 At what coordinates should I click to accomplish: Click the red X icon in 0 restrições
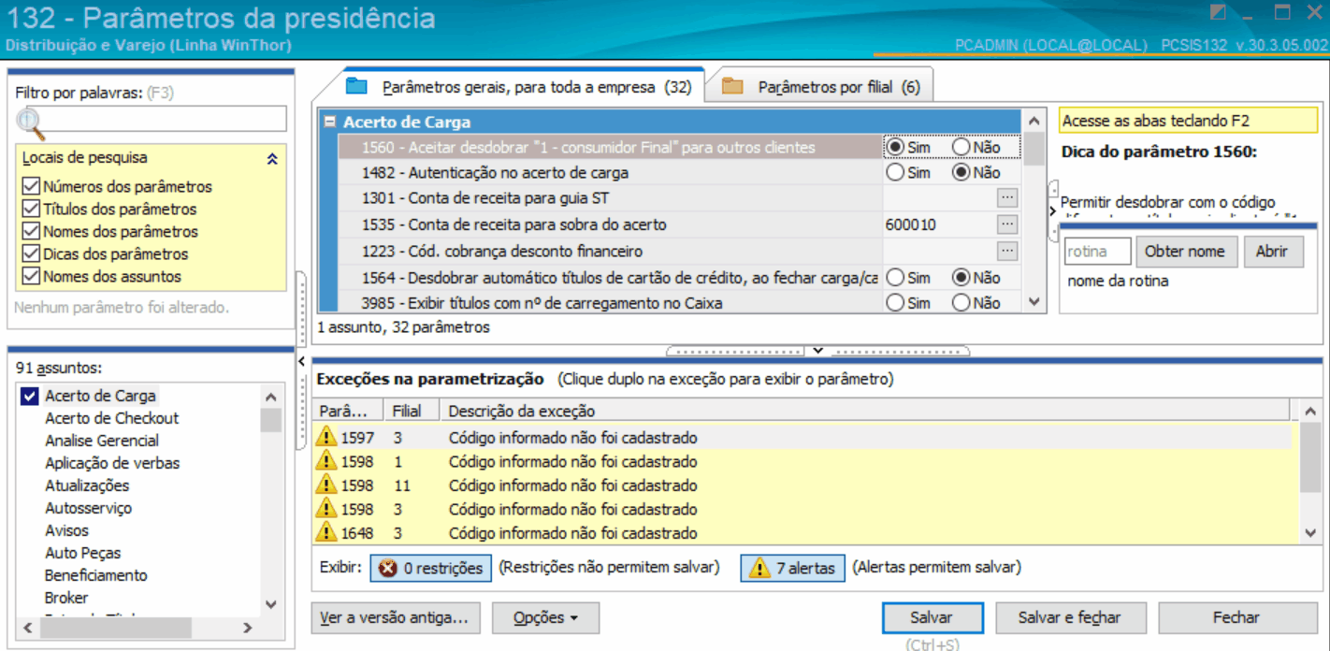[x=387, y=568]
